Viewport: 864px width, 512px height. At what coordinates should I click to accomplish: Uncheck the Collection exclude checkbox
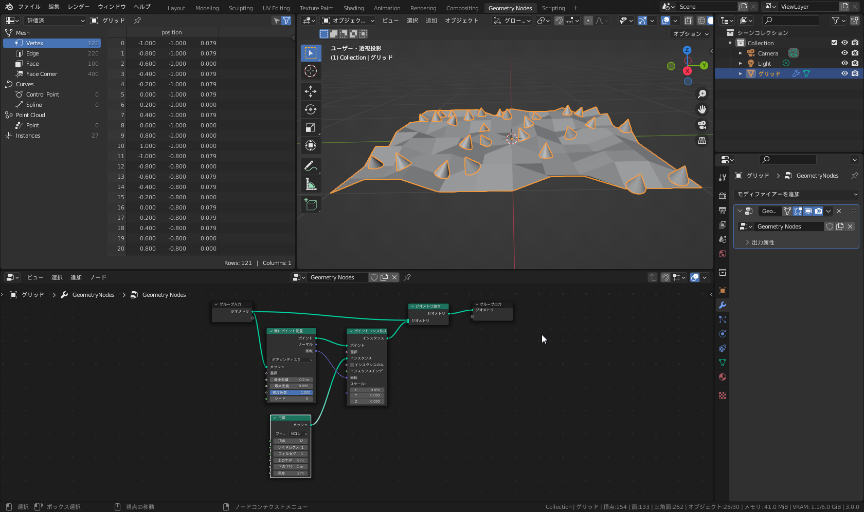click(834, 43)
